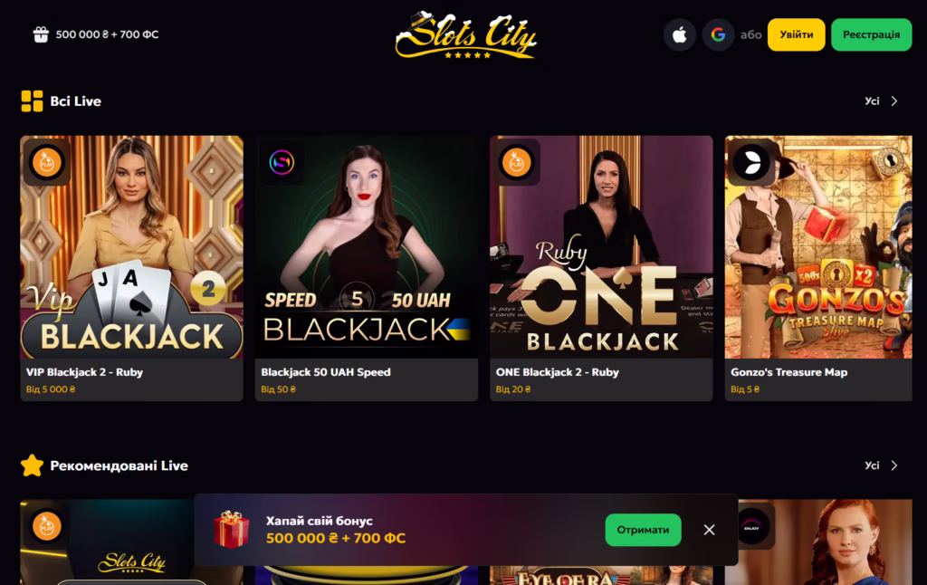The width and height of the screenshot is (927, 585).
Task: Click the Google sign-in icon
Action: (x=718, y=35)
